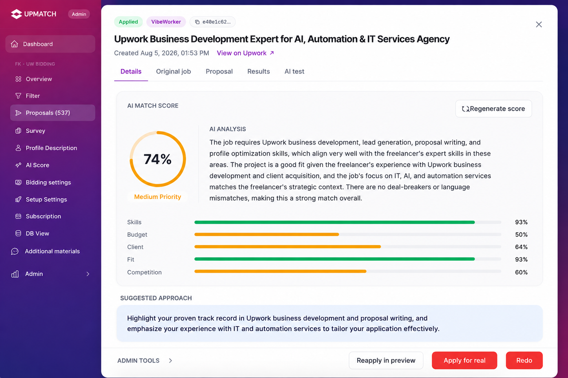Click the Profile Description person icon
Screen dimensions: 568x378
(x=18, y=148)
